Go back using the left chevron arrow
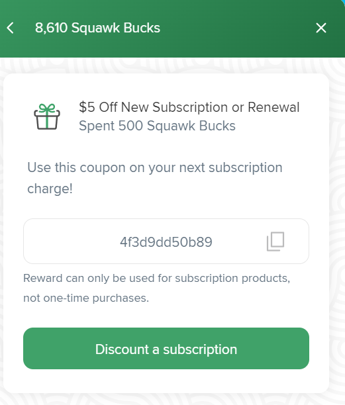The image size is (345, 405). pyautogui.click(x=11, y=28)
